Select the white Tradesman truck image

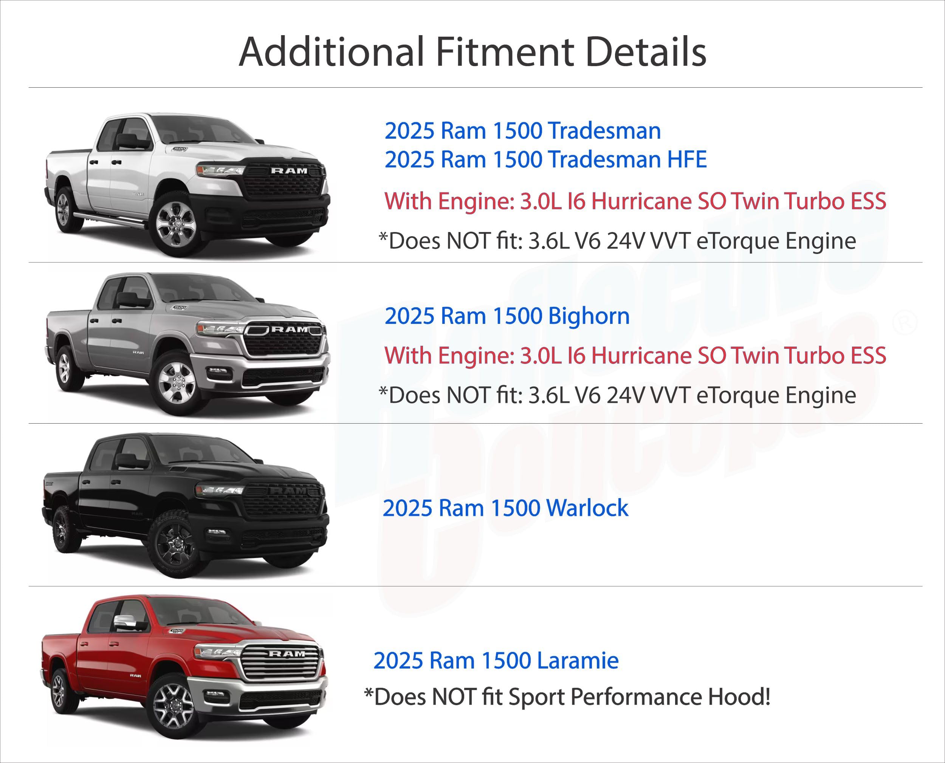(187, 184)
